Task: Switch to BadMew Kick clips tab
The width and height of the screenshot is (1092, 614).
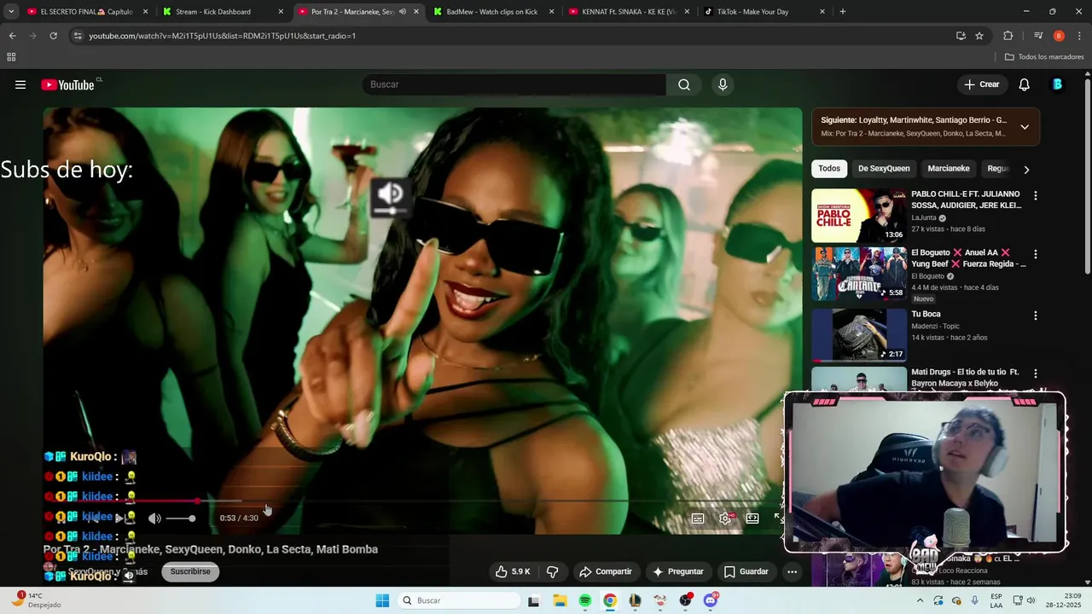Action: coord(493,12)
